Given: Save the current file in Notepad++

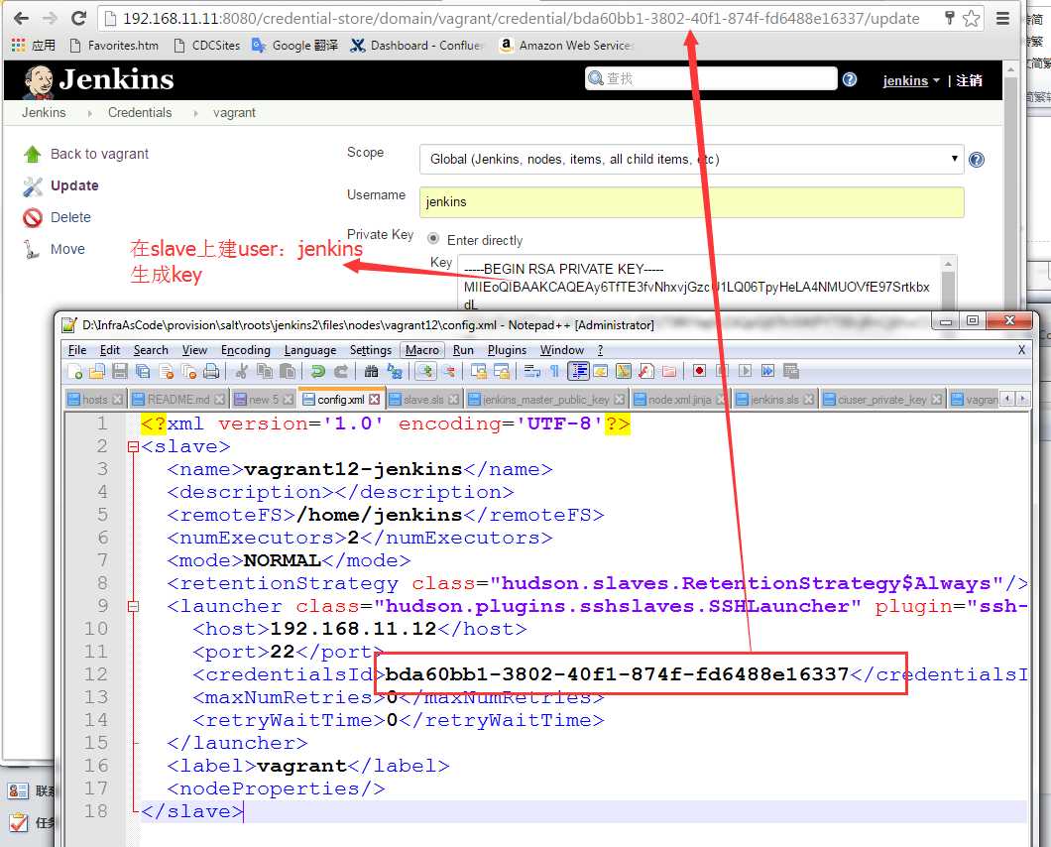Looking at the screenshot, I should click(120, 372).
